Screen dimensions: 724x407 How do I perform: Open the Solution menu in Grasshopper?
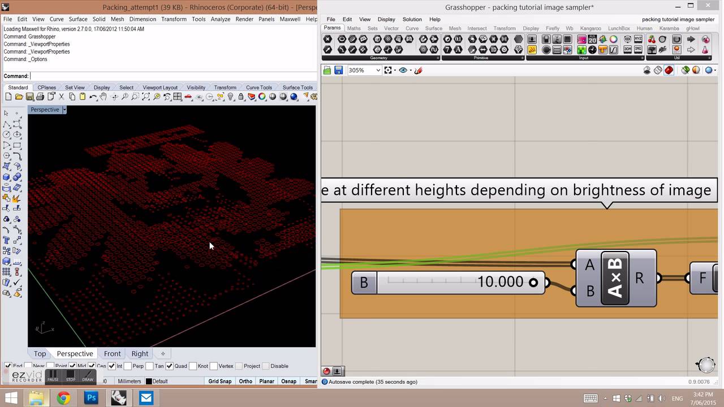pyautogui.click(x=412, y=19)
